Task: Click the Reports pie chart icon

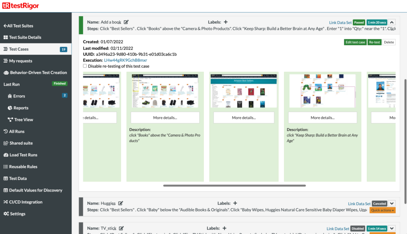Action: tap(10, 108)
